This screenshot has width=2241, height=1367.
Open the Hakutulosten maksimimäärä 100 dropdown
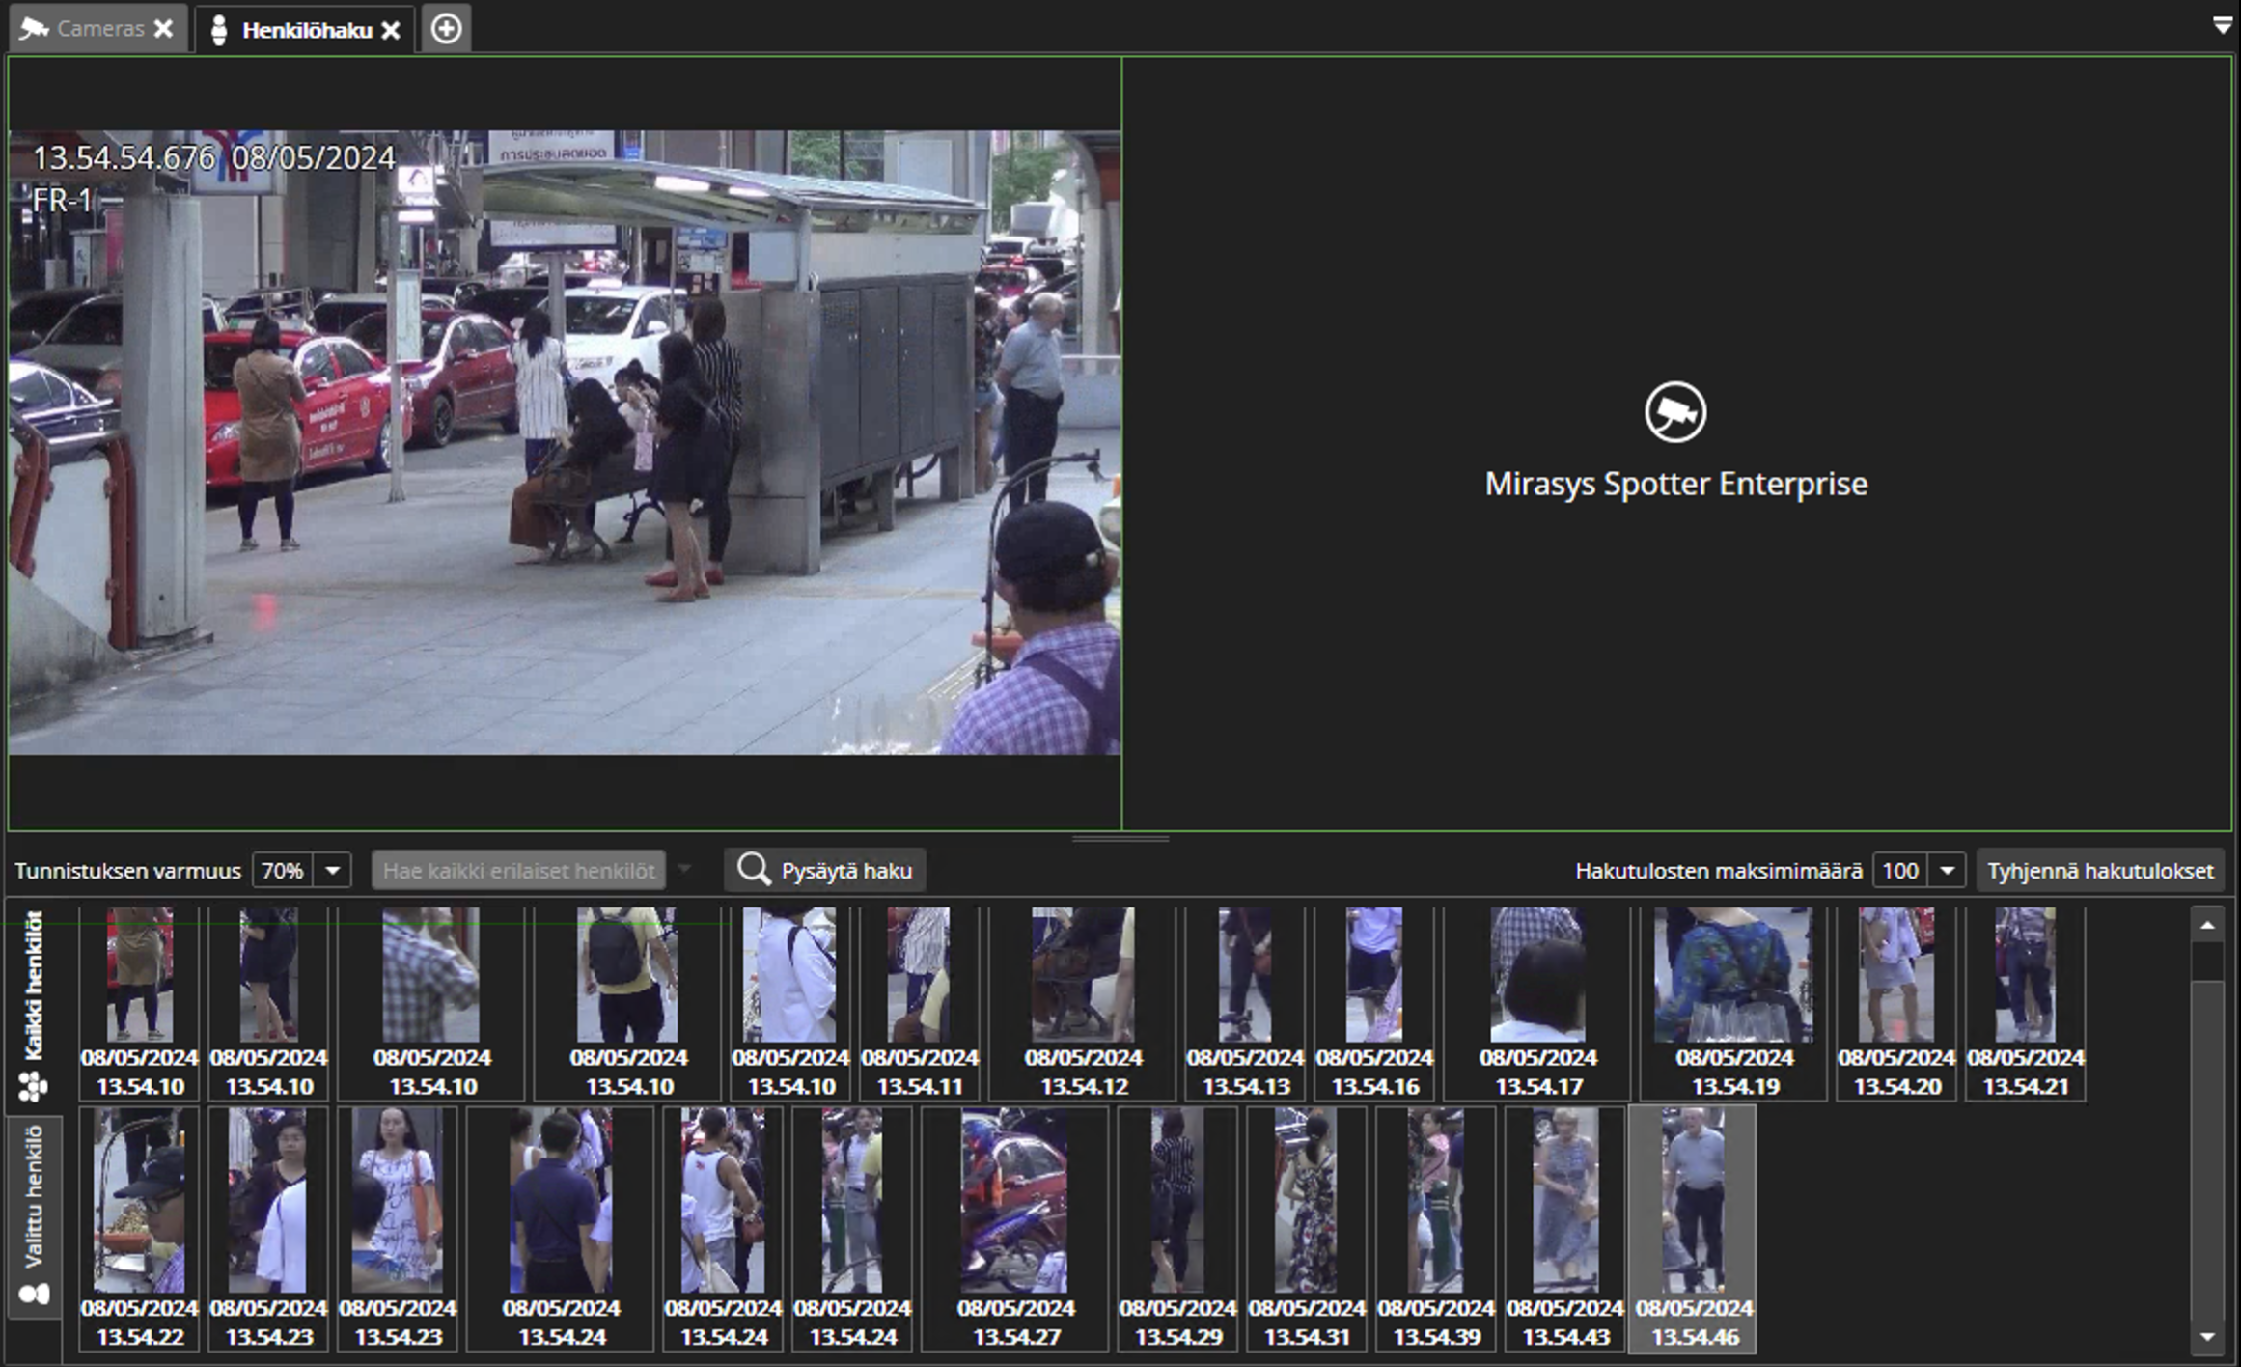1947,870
